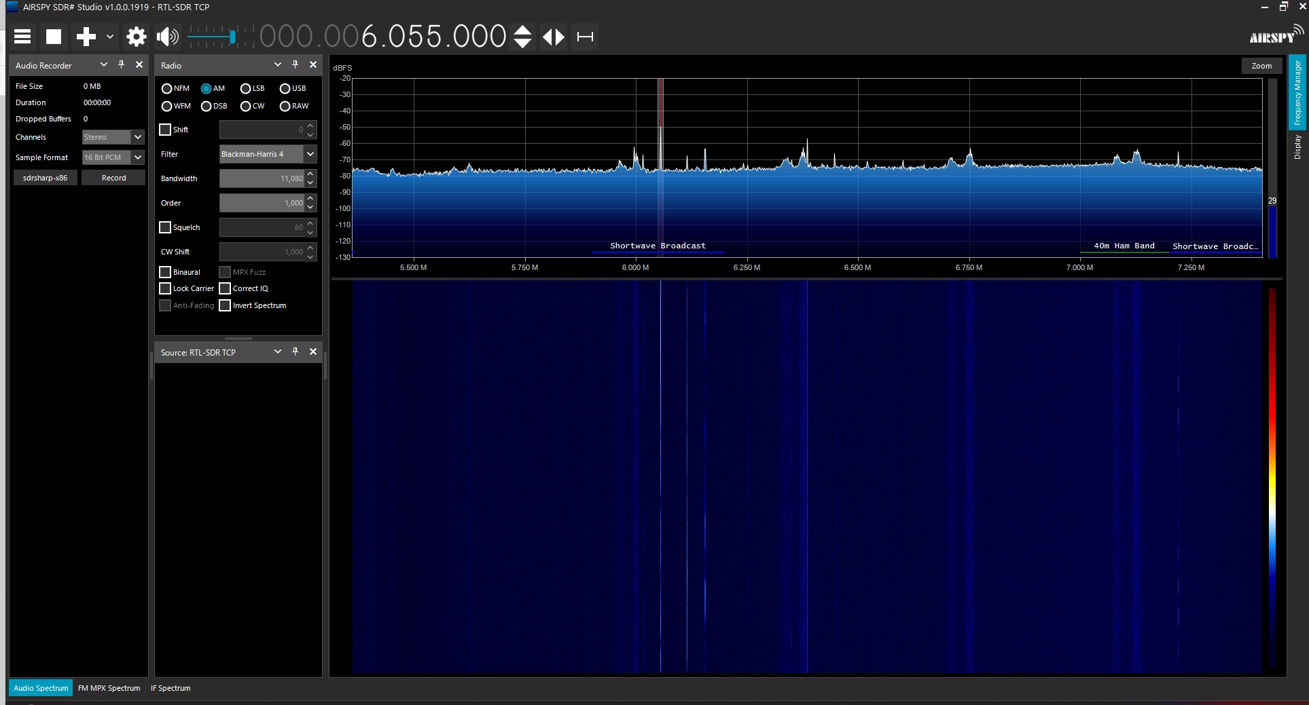
Task: Close the Source RTL-SDR TCP panel
Action: tap(313, 351)
